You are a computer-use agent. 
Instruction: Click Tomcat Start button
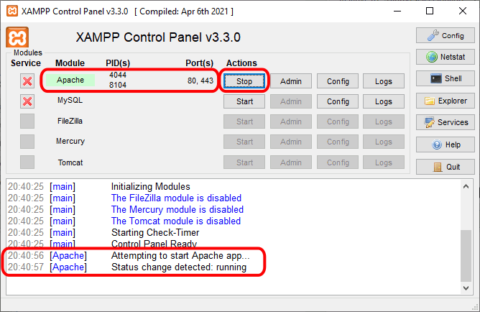point(244,162)
